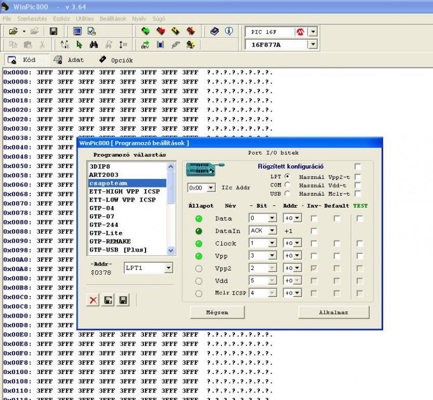Click the red chip program icon
433x400 pixels.
point(160,31)
